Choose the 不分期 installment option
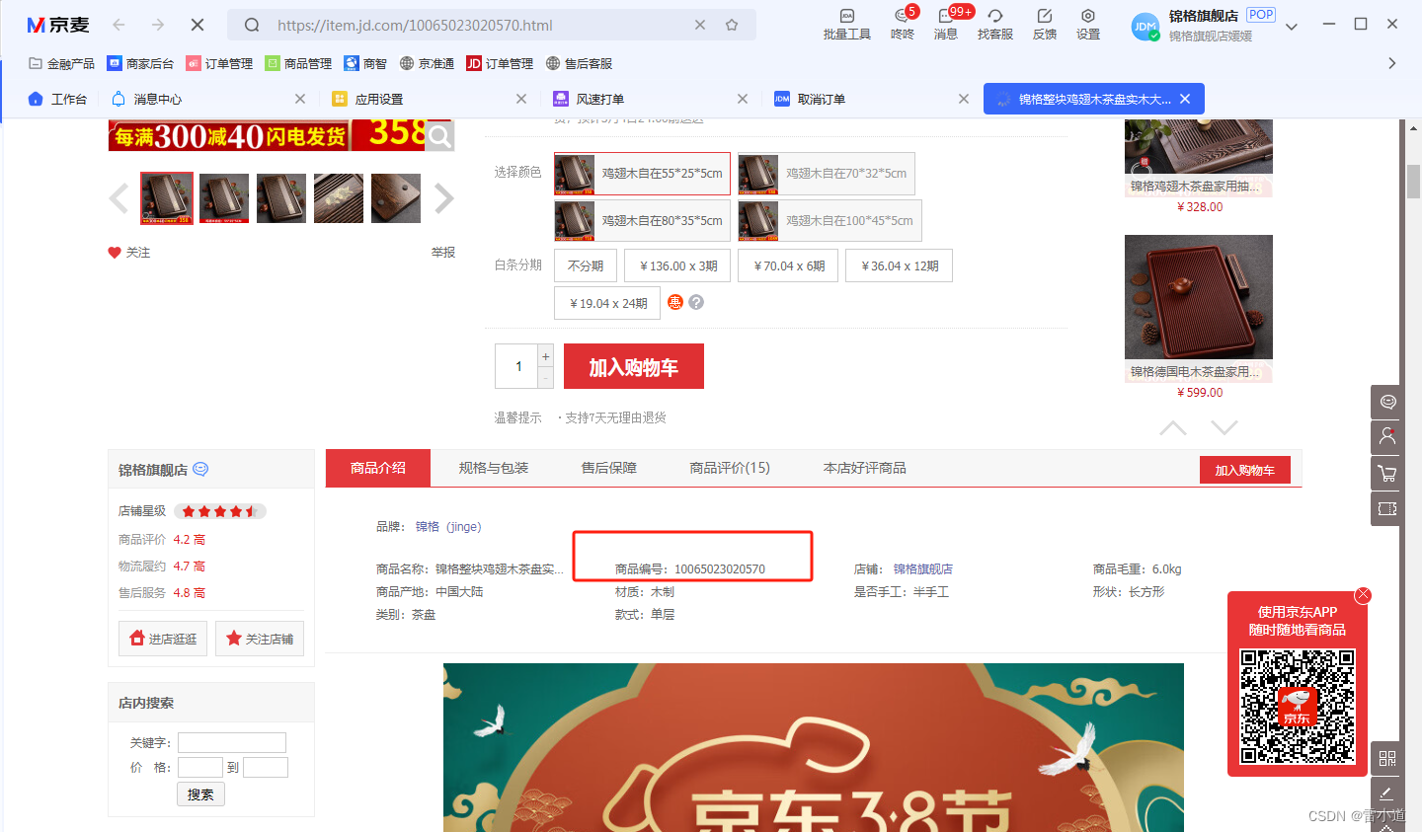1422x832 pixels. coord(586,265)
